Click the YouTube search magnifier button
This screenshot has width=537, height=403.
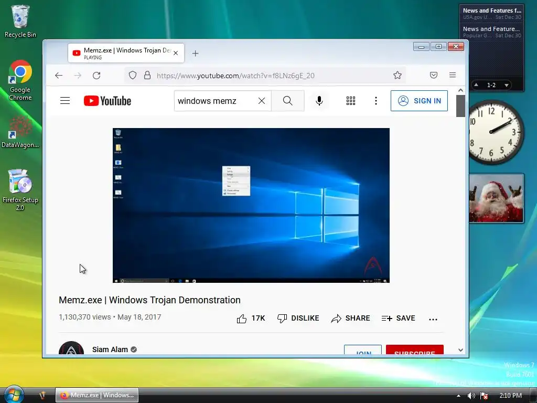coord(288,101)
